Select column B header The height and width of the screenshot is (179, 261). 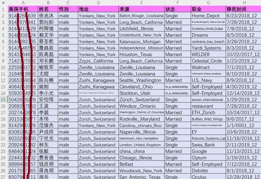click(48, 3)
